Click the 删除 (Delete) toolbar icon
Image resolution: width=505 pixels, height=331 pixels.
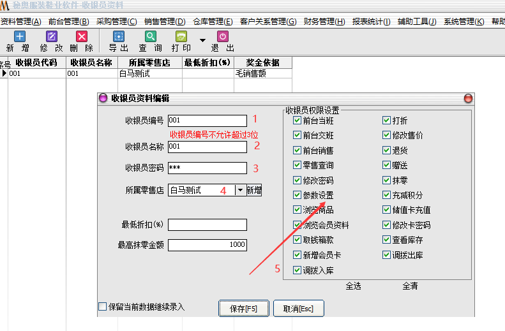pos(82,37)
